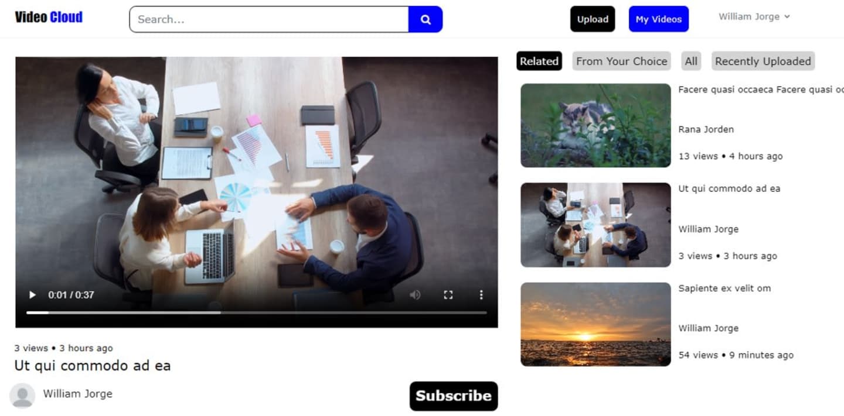844x416 pixels.
Task: Open the Facere quasi occaeca video title
Action: pos(761,90)
